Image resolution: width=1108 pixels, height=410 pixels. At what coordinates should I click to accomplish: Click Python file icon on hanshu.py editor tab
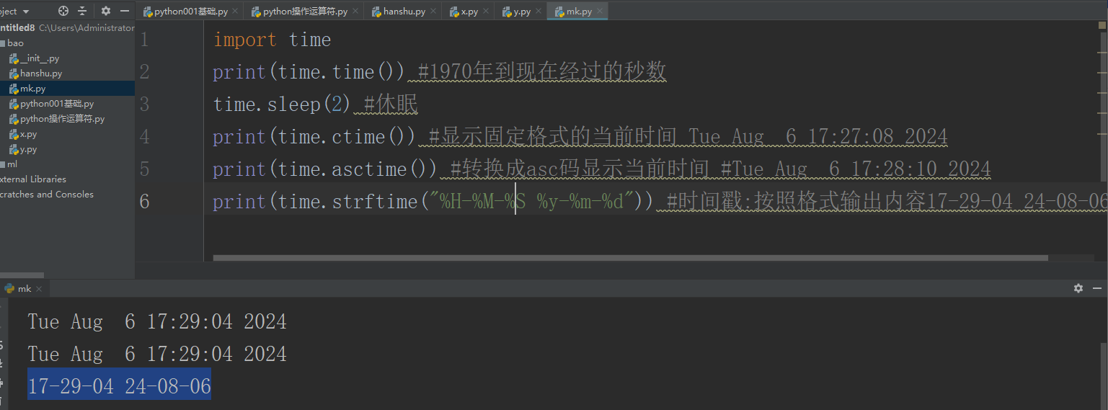376,12
